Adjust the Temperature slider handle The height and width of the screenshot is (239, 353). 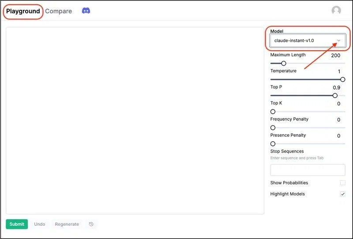click(x=343, y=79)
